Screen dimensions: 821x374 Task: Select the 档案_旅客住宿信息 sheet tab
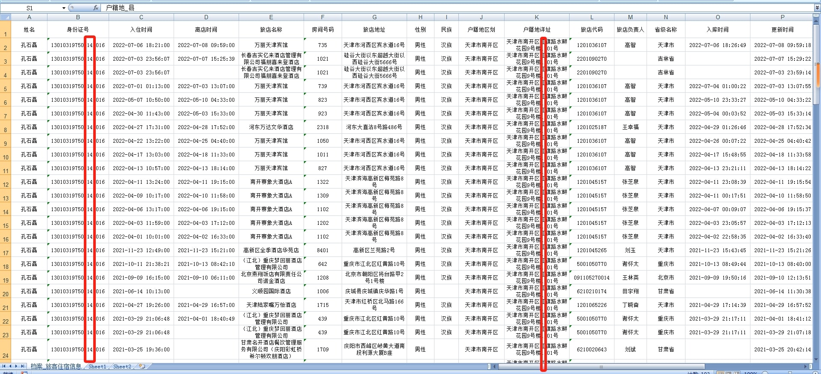pos(56,366)
